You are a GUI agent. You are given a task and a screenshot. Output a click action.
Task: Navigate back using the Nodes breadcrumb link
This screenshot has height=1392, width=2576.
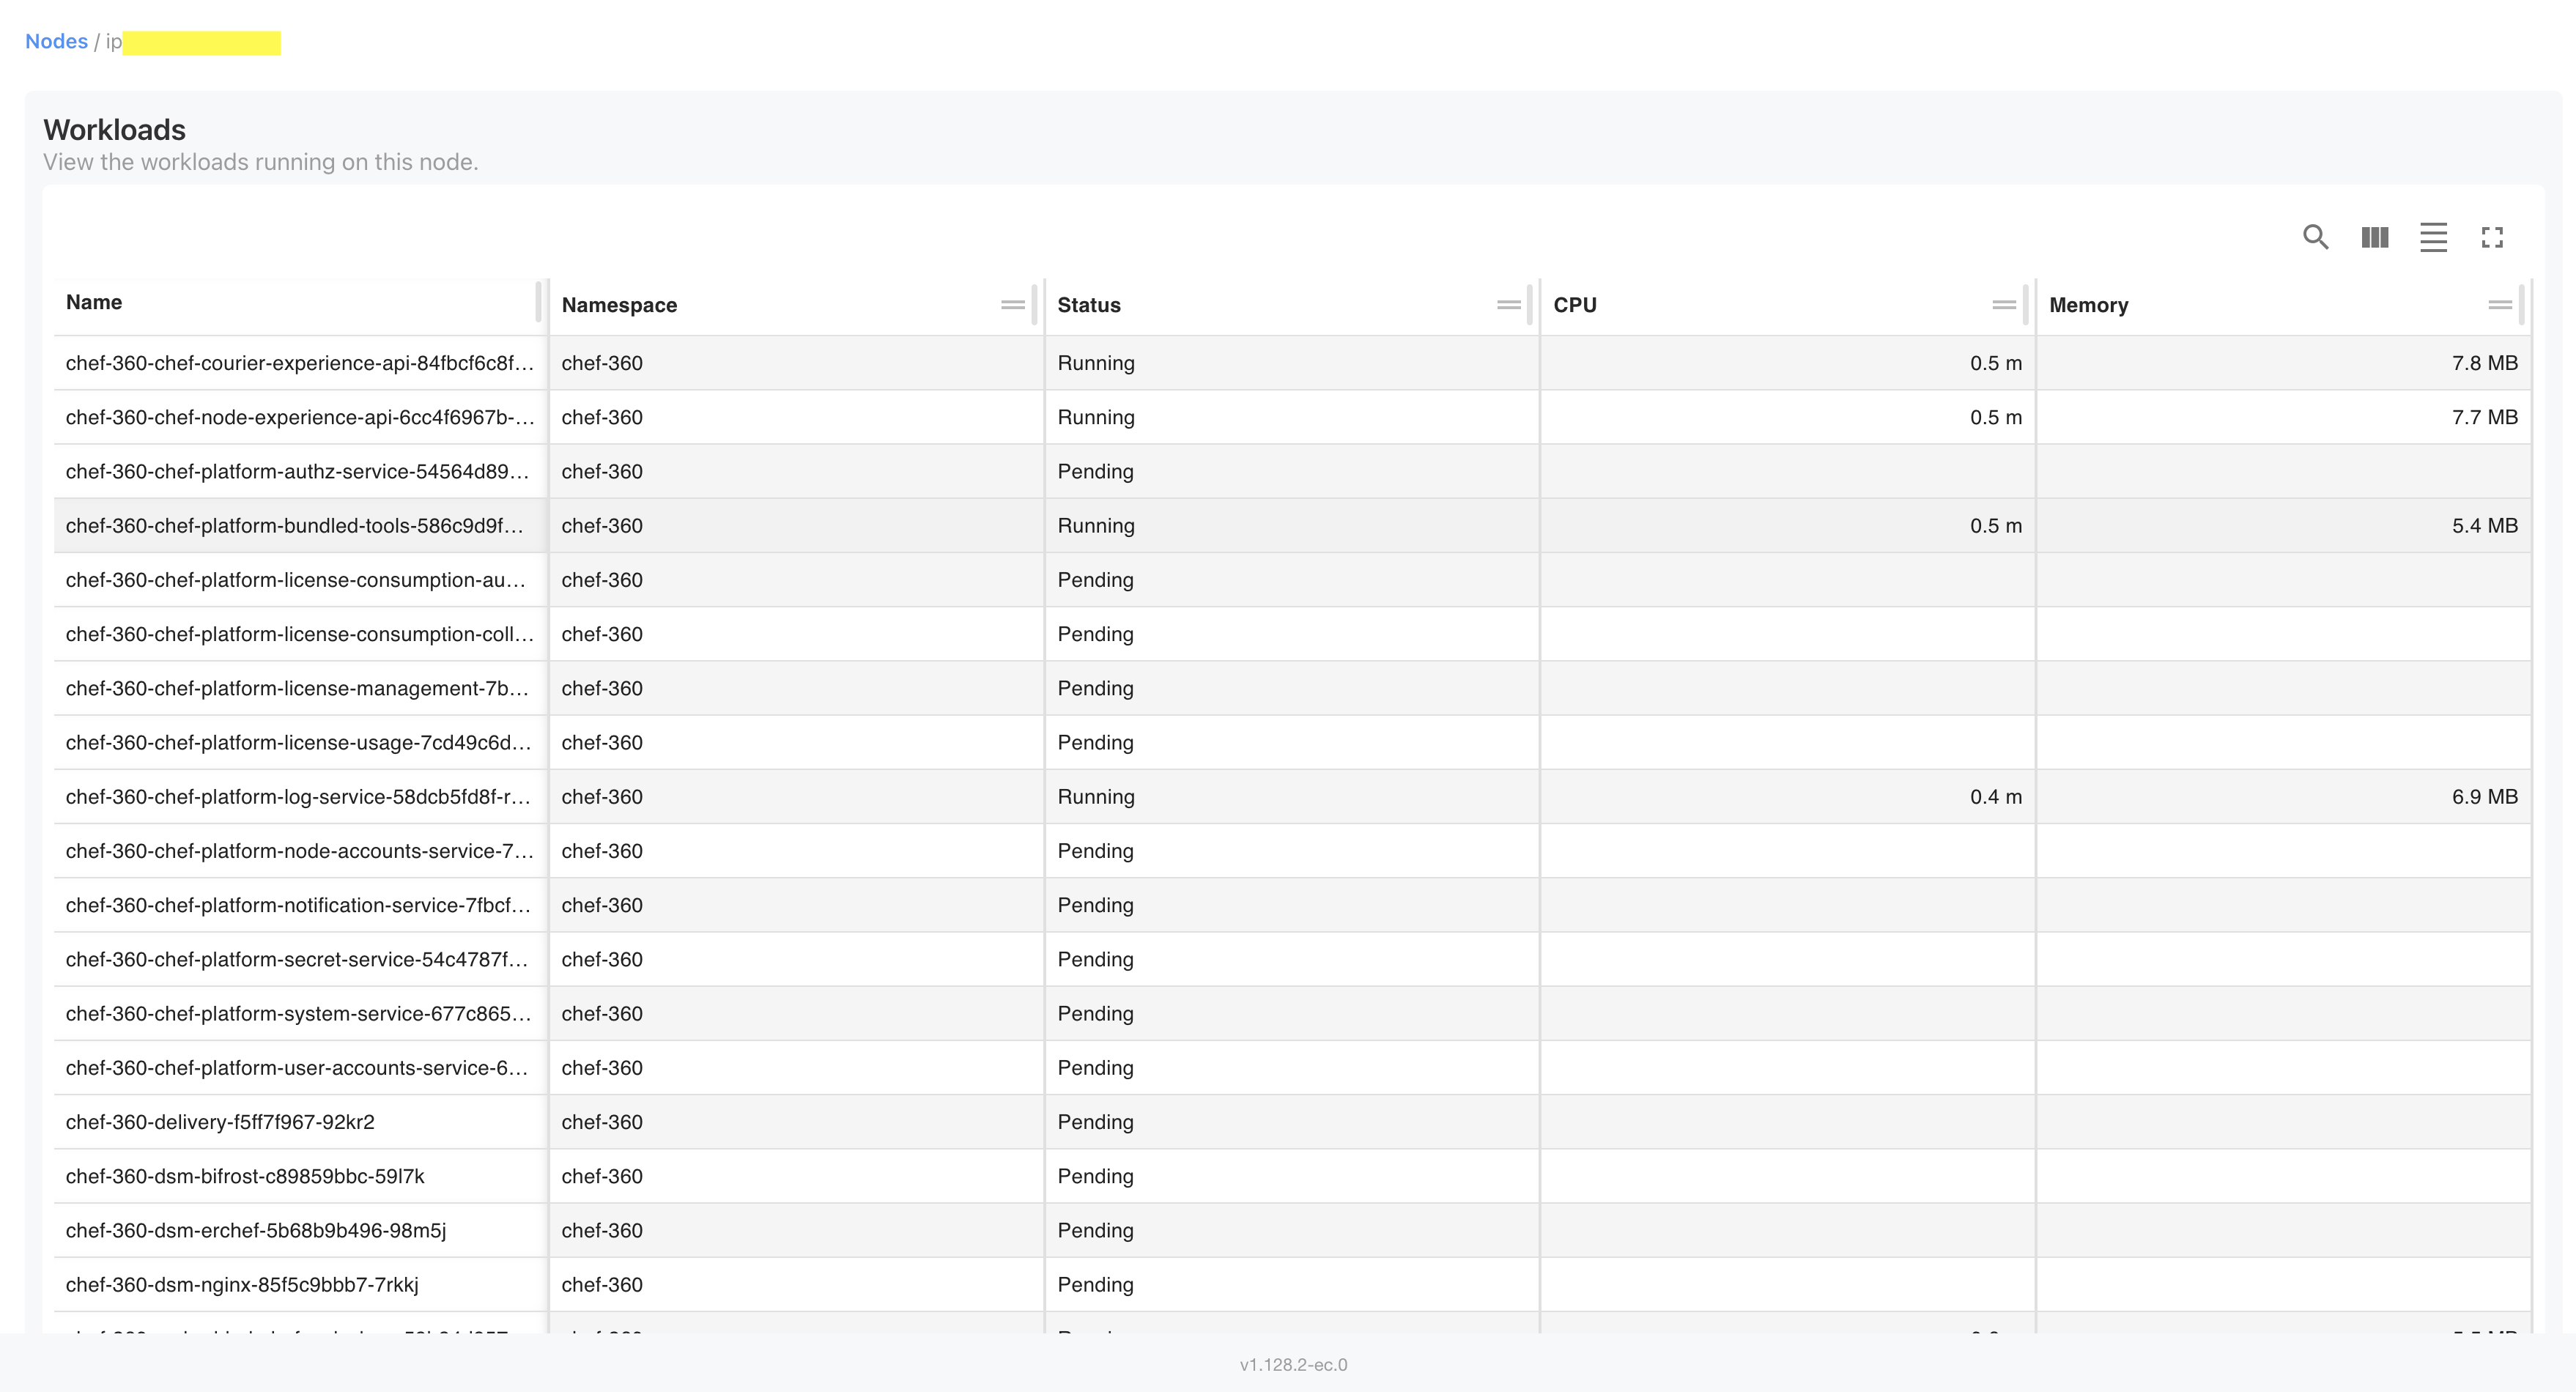(x=56, y=41)
